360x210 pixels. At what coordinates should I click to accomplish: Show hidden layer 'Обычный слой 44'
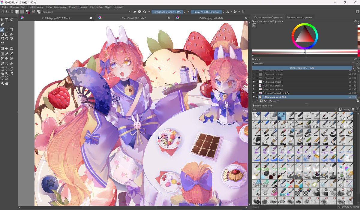253,74
